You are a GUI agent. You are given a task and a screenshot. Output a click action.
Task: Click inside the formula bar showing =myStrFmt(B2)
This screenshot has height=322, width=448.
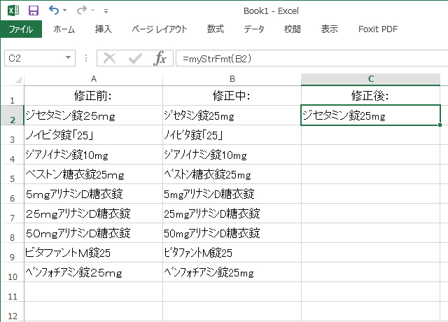tap(308, 58)
